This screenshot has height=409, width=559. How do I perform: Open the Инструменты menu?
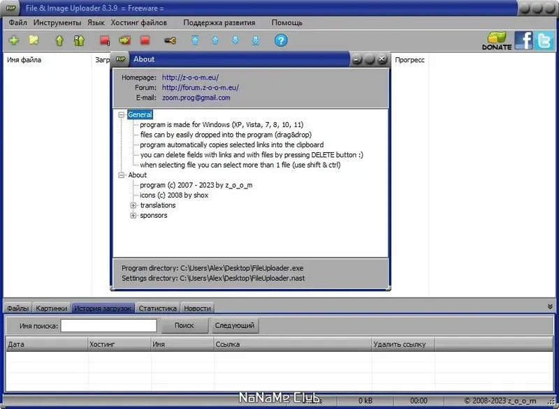coord(57,22)
